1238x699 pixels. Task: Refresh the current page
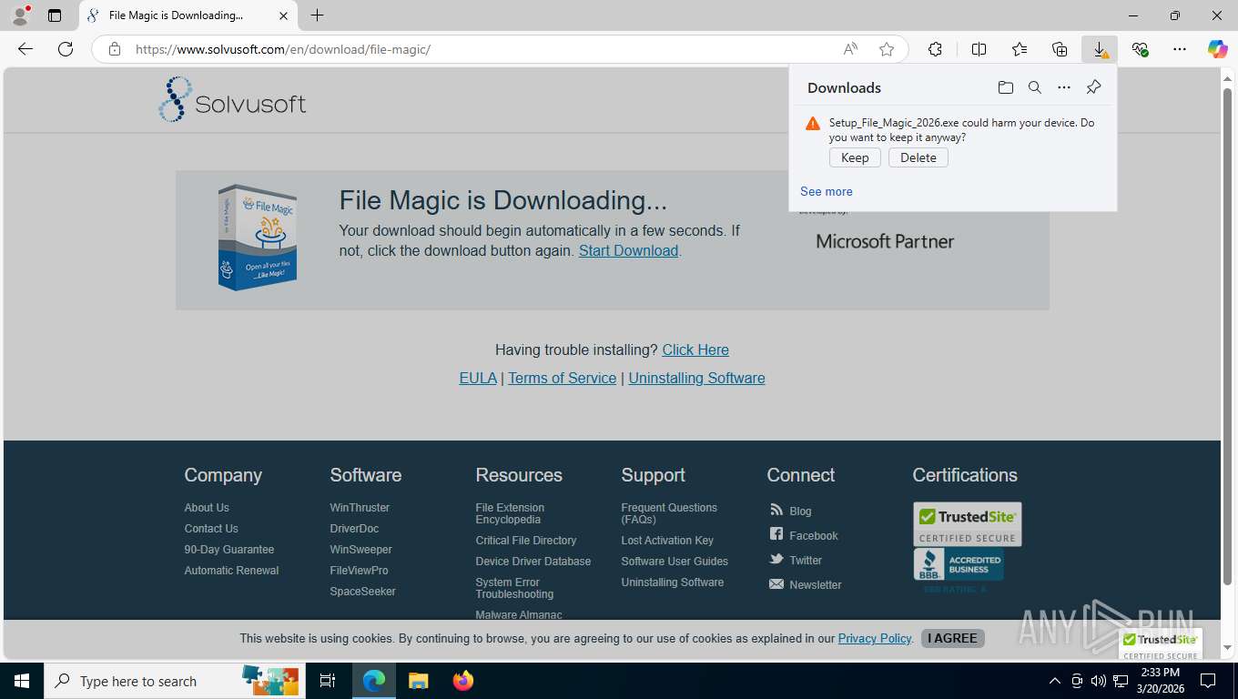66,49
